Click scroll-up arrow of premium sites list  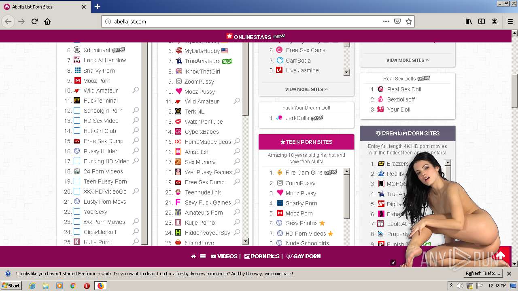(448, 163)
